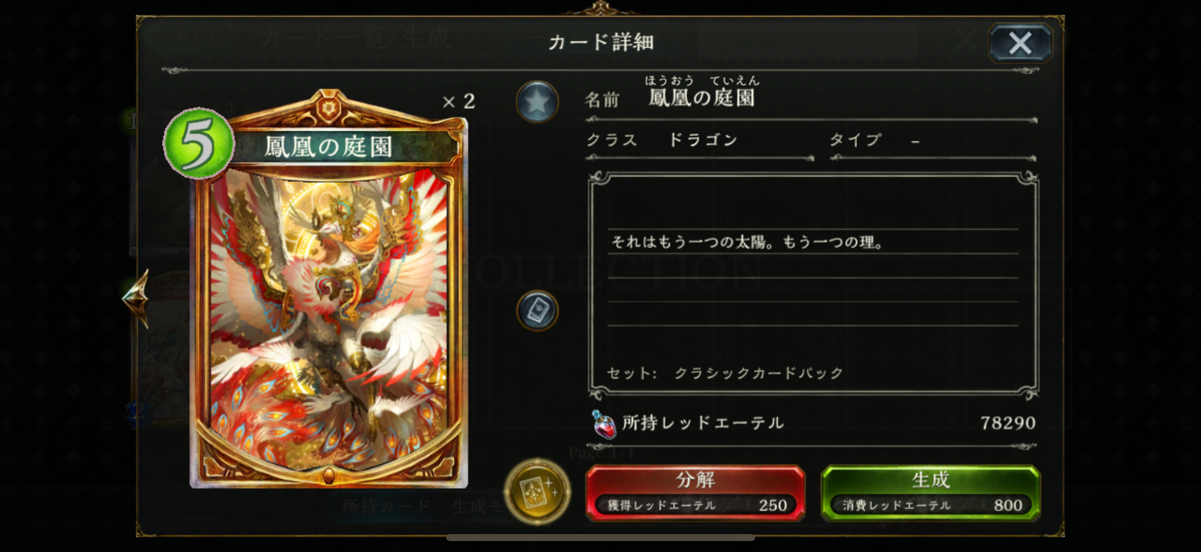
Task: Click the セット クラシックカードパック text
Action: 725,373
